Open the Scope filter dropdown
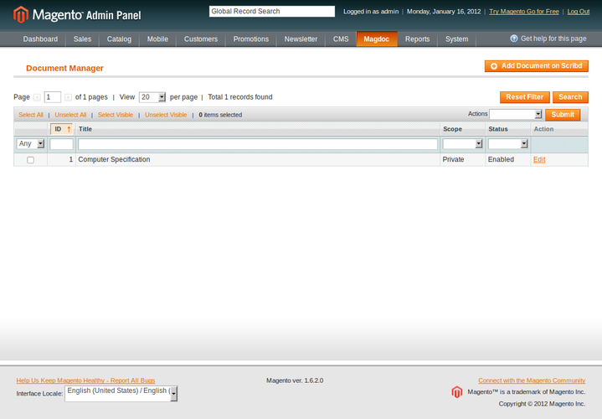This screenshot has width=602, height=419. pyautogui.click(x=463, y=144)
